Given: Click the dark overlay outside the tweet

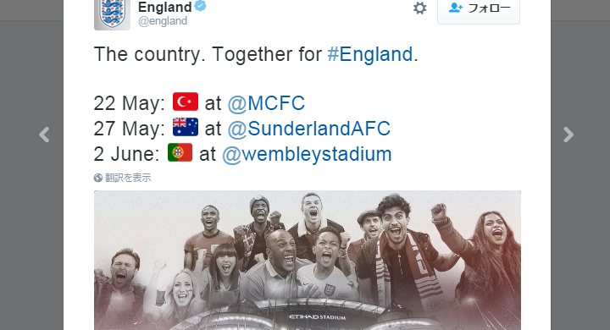Looking at the screenshot, I should click(x=31, y=234).
